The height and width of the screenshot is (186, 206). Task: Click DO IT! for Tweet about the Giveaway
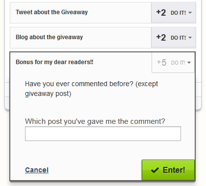click(178, 13)
